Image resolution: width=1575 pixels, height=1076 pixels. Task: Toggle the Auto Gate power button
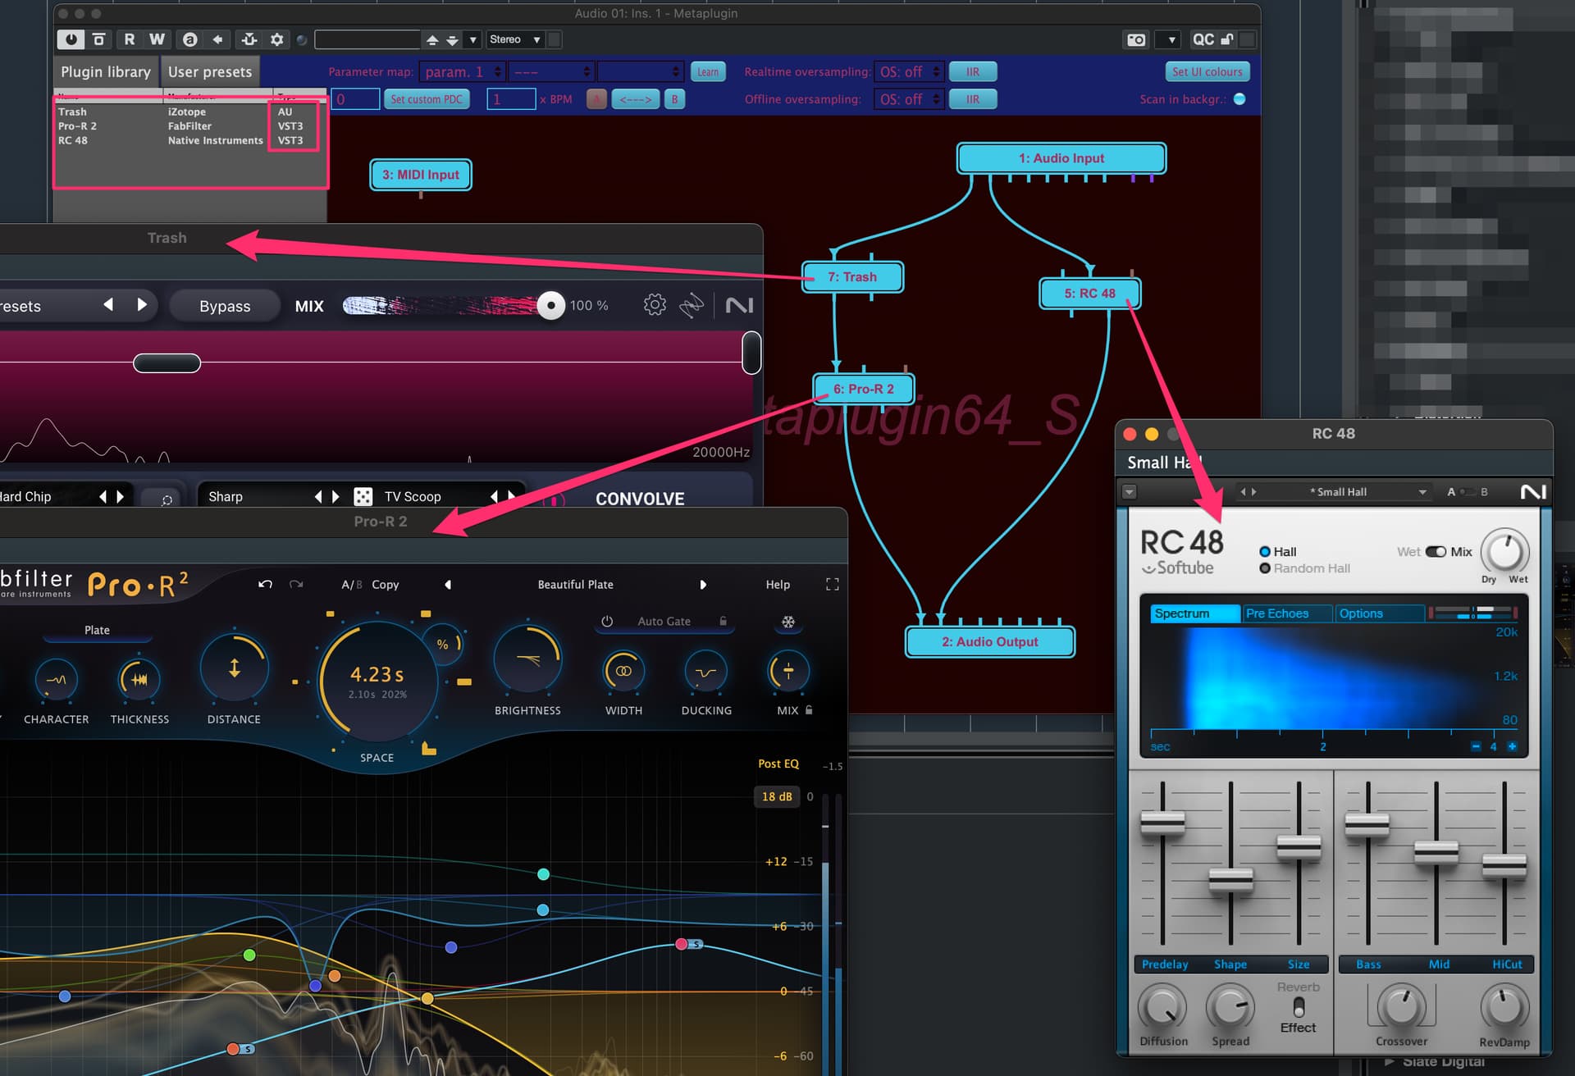pos(607,622)
